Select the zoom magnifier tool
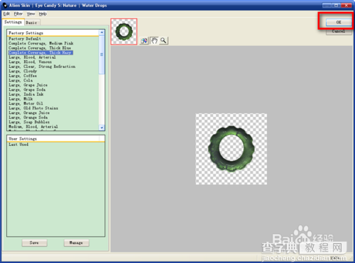 point(163,40)
